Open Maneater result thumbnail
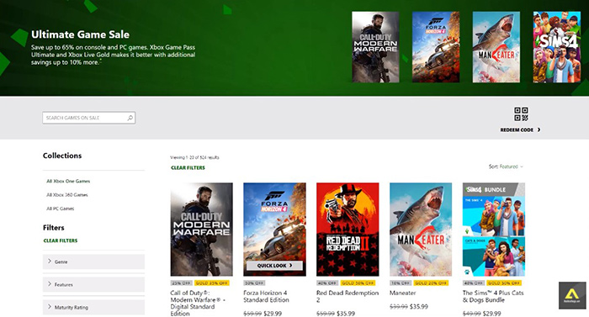The width and height of the screenshot is (589, 317). (x=421, y=230)
